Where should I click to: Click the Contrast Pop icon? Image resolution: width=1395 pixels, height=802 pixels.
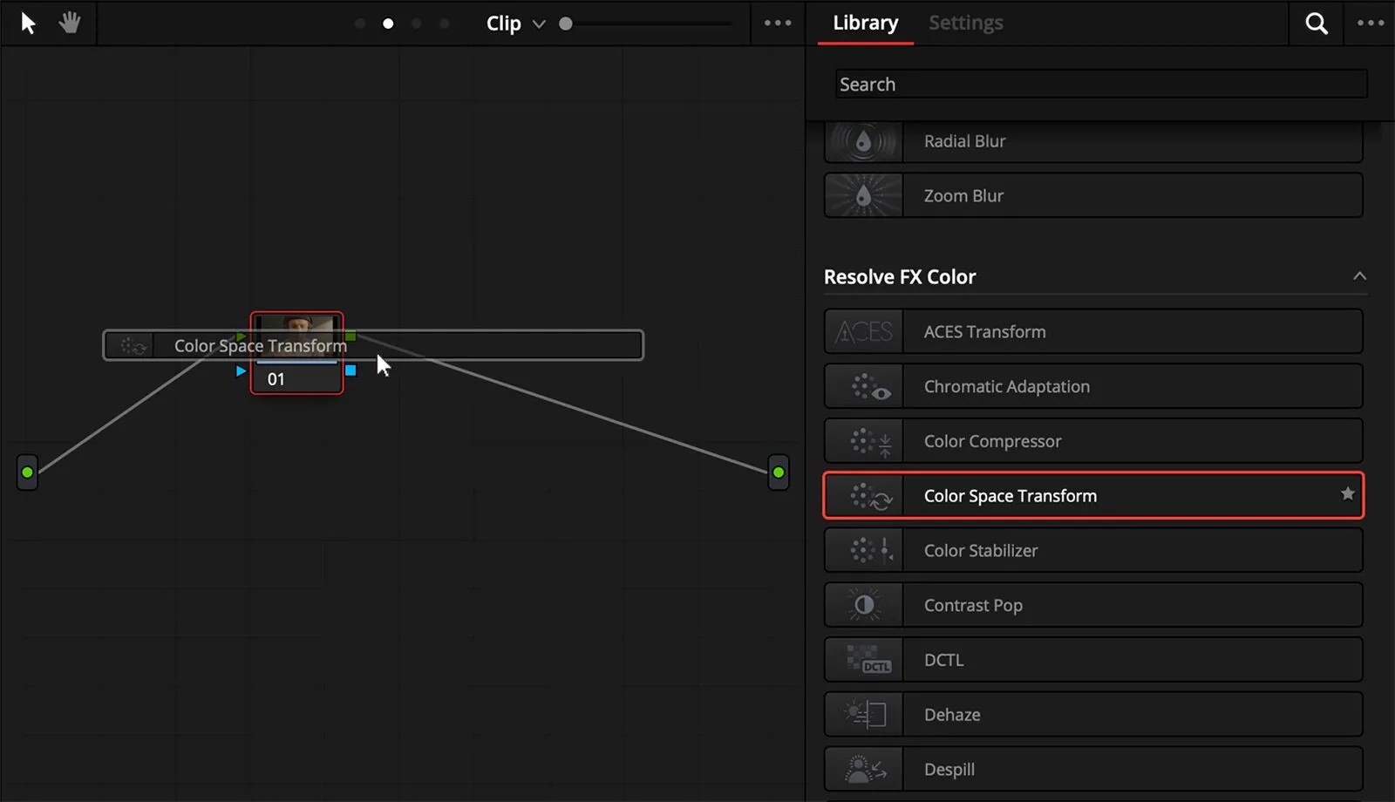click(x=863, y=605)
